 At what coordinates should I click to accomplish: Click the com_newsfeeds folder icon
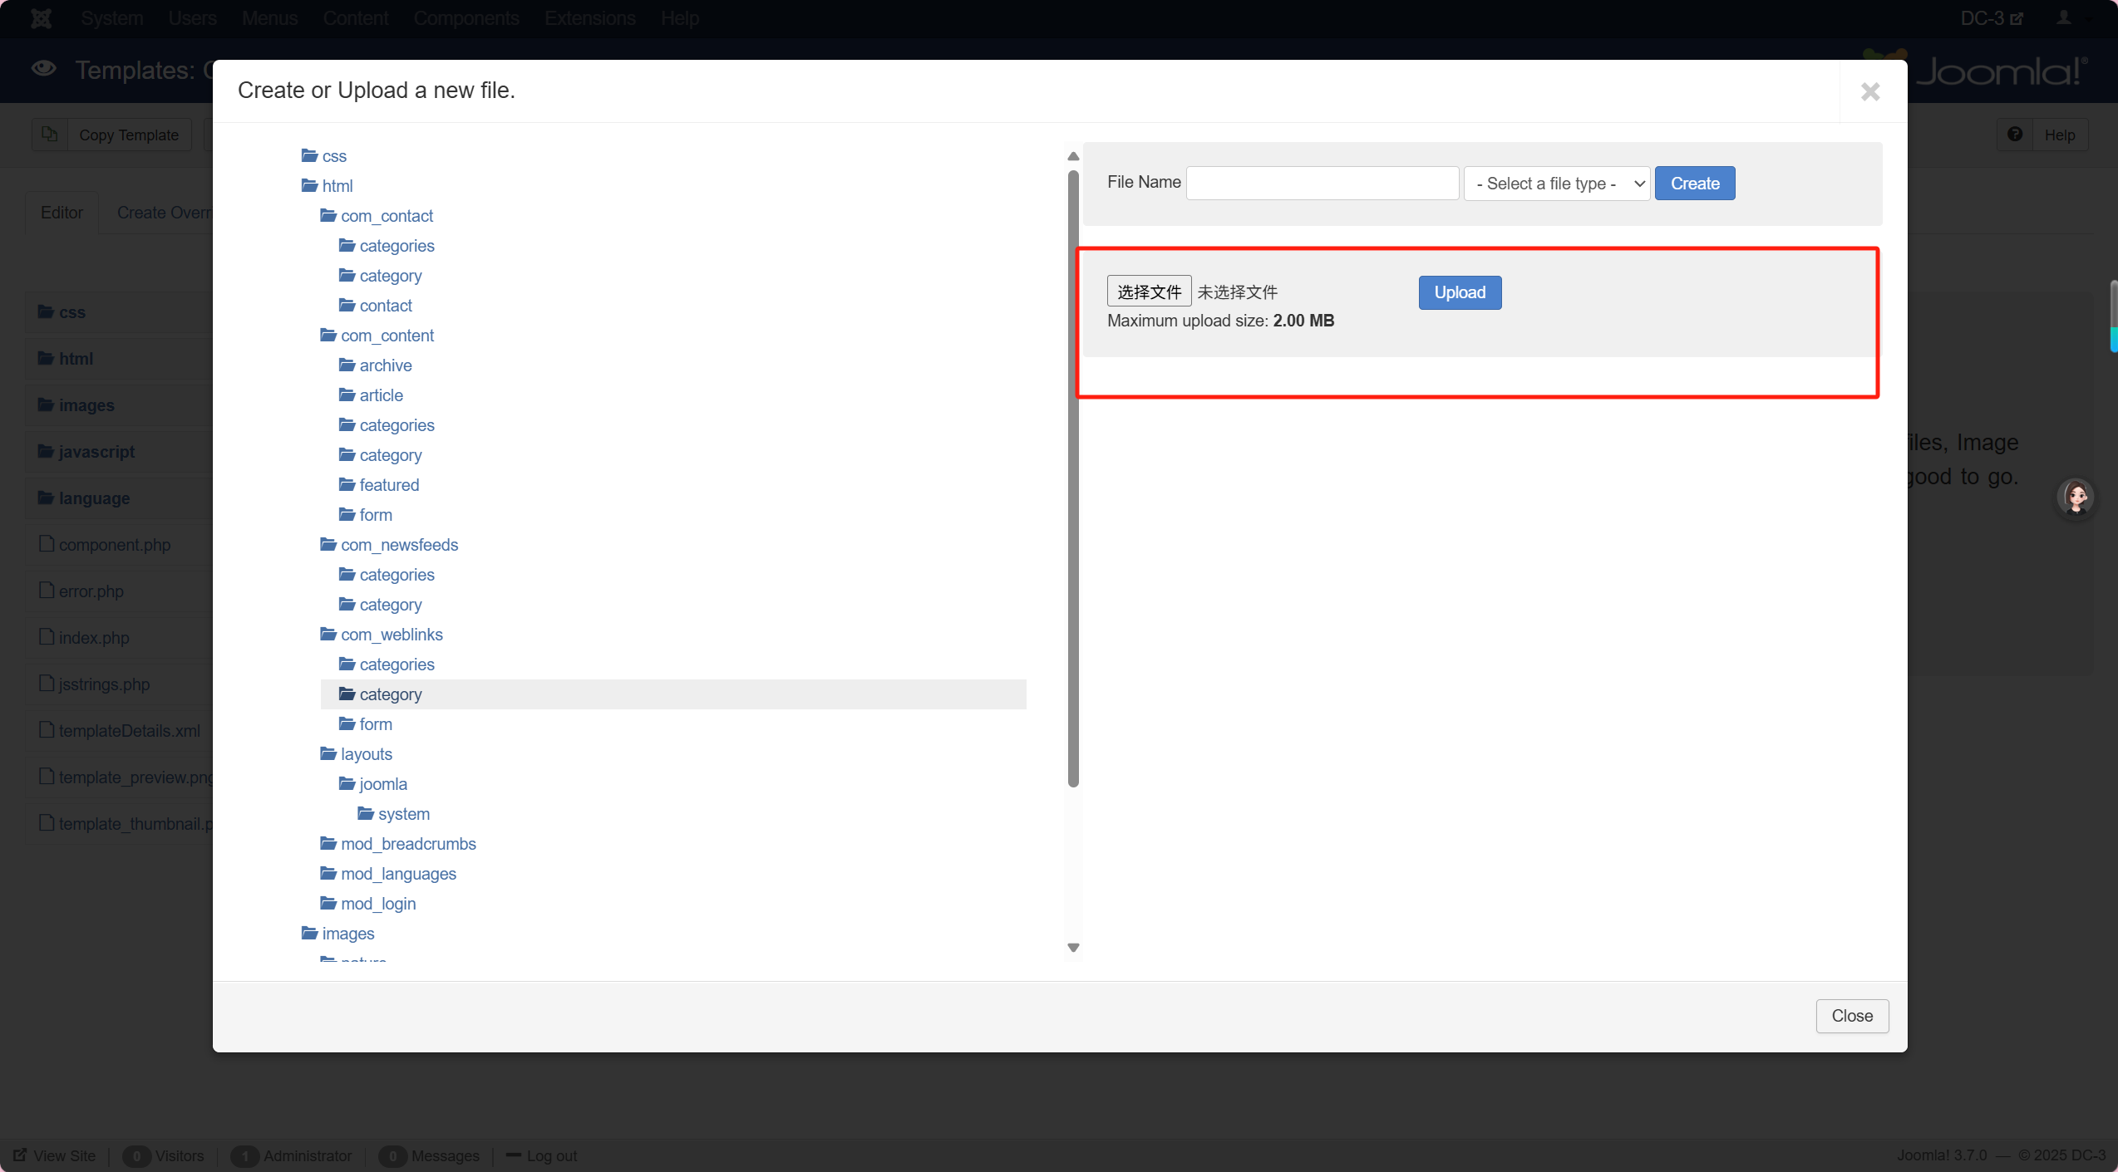pos(328,544)
